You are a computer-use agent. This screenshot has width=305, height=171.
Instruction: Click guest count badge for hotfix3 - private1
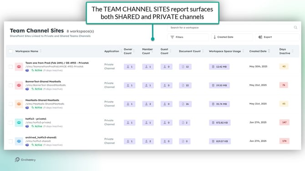pos(166,123)
